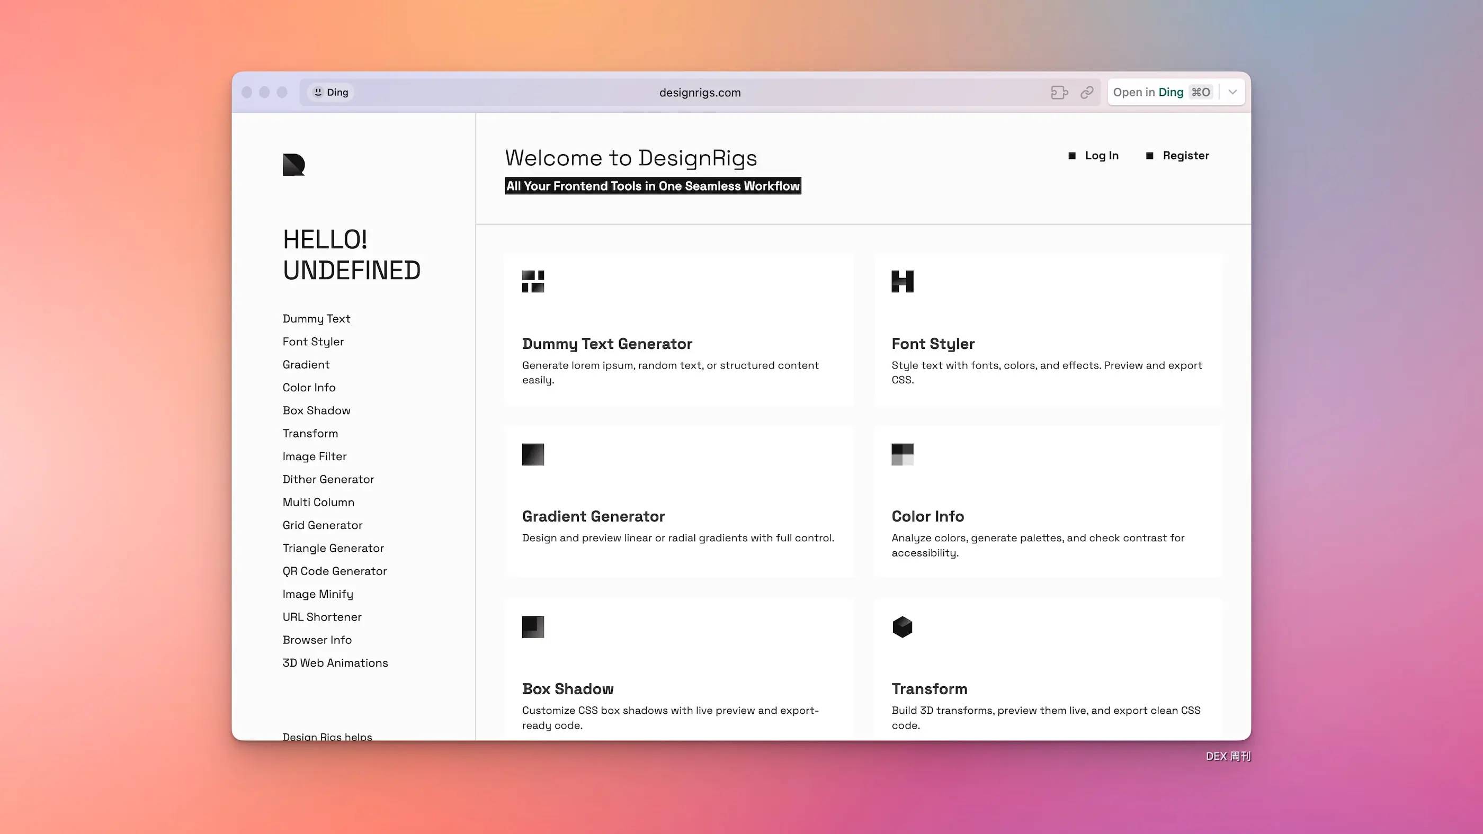This screenshot has width=1483, height=834.
Task: Click the Font Styler H icon
Action: (x=902, y=282)
